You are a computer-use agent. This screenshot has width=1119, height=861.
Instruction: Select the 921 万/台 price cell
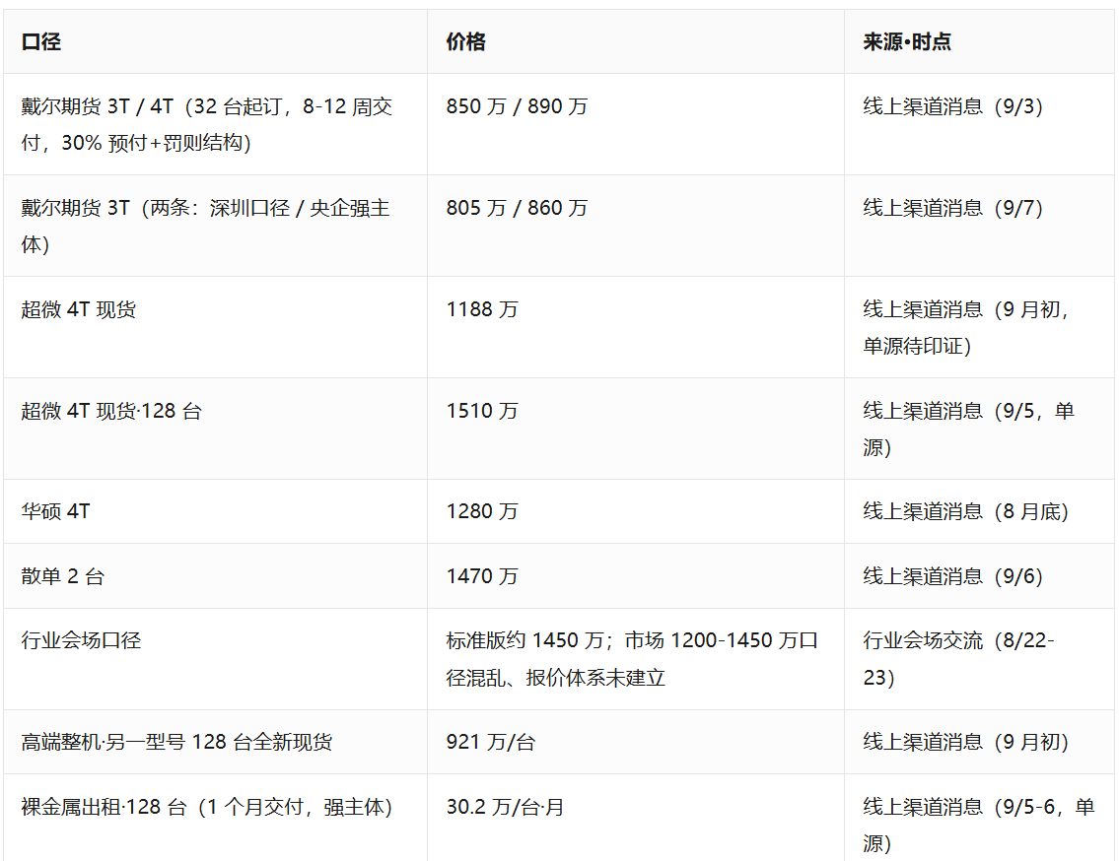(x=491, y=742)
